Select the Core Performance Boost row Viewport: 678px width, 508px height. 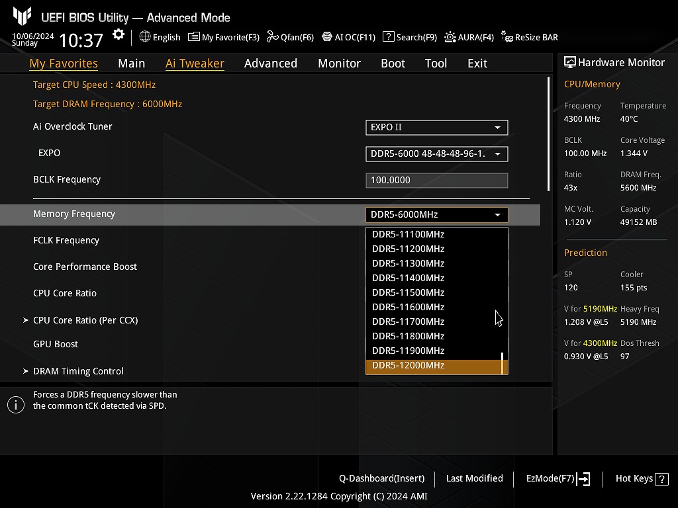coord(85,267)
